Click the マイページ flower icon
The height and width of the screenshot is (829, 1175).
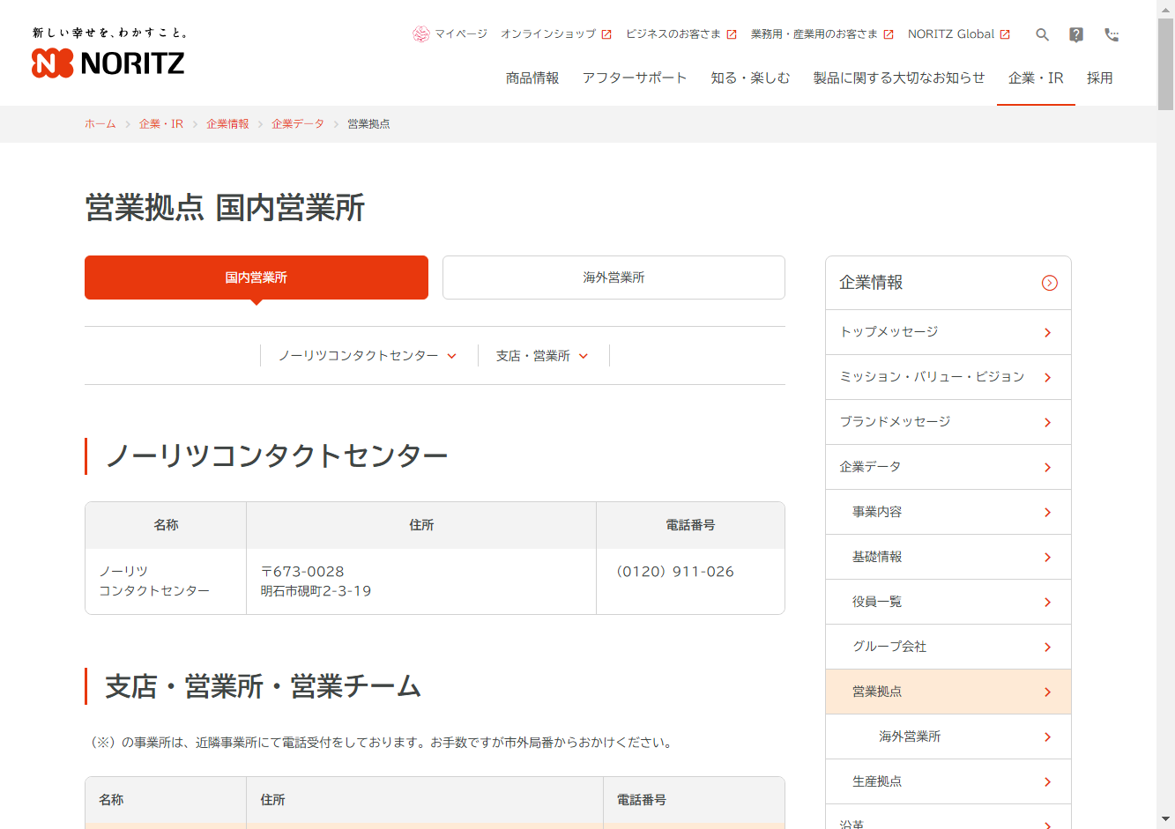coord(420,34)
